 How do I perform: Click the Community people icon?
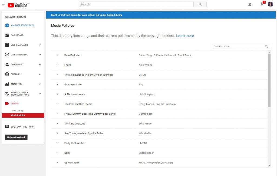pyautogui.click(x=7, y=64)
